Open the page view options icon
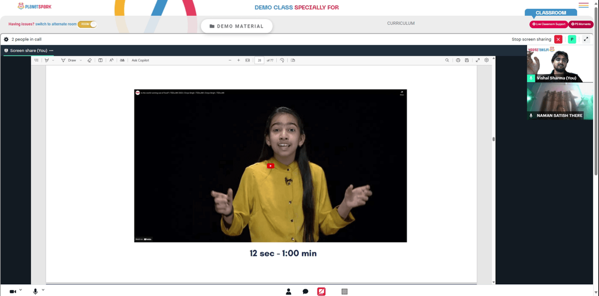 [x=293, y=60]
